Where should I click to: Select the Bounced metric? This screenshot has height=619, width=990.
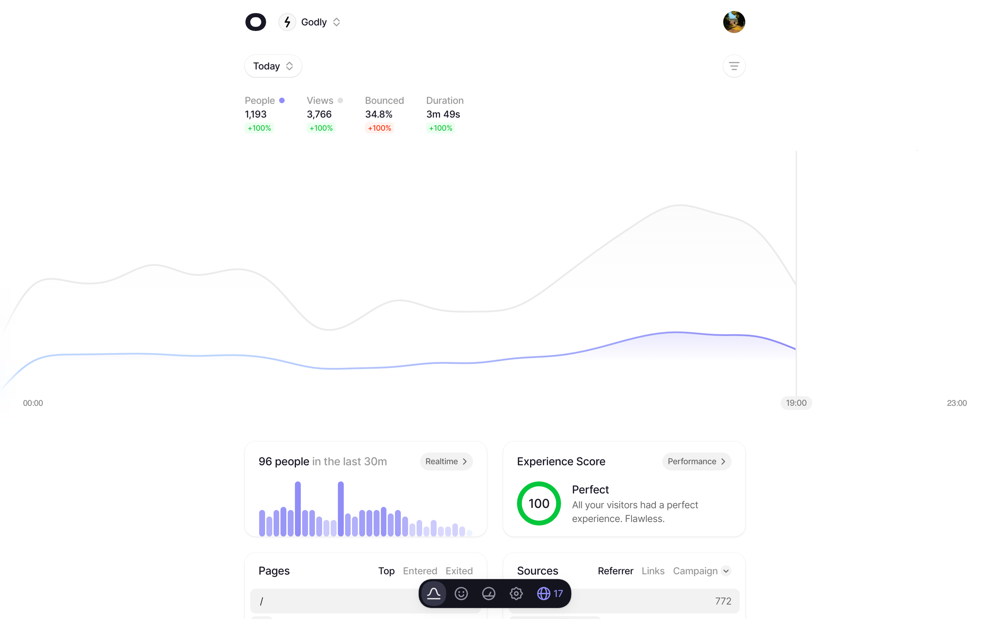tap(384, 101)
